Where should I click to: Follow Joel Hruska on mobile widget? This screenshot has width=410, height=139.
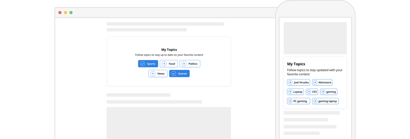point(298,82)
